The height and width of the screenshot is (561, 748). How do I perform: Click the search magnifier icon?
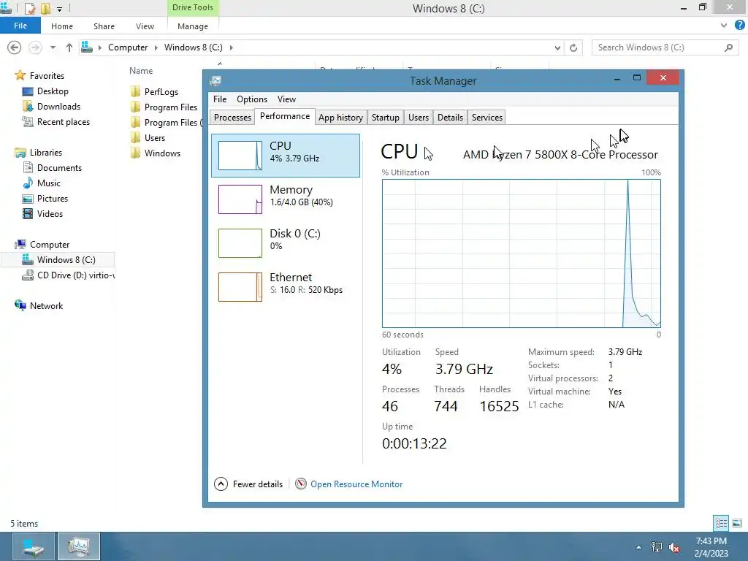pyautogui.click(x=728, y=47)
